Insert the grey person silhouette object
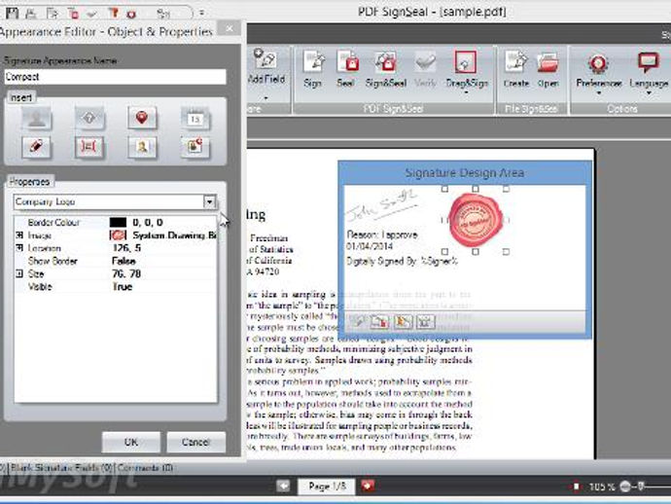 point(36,118)
